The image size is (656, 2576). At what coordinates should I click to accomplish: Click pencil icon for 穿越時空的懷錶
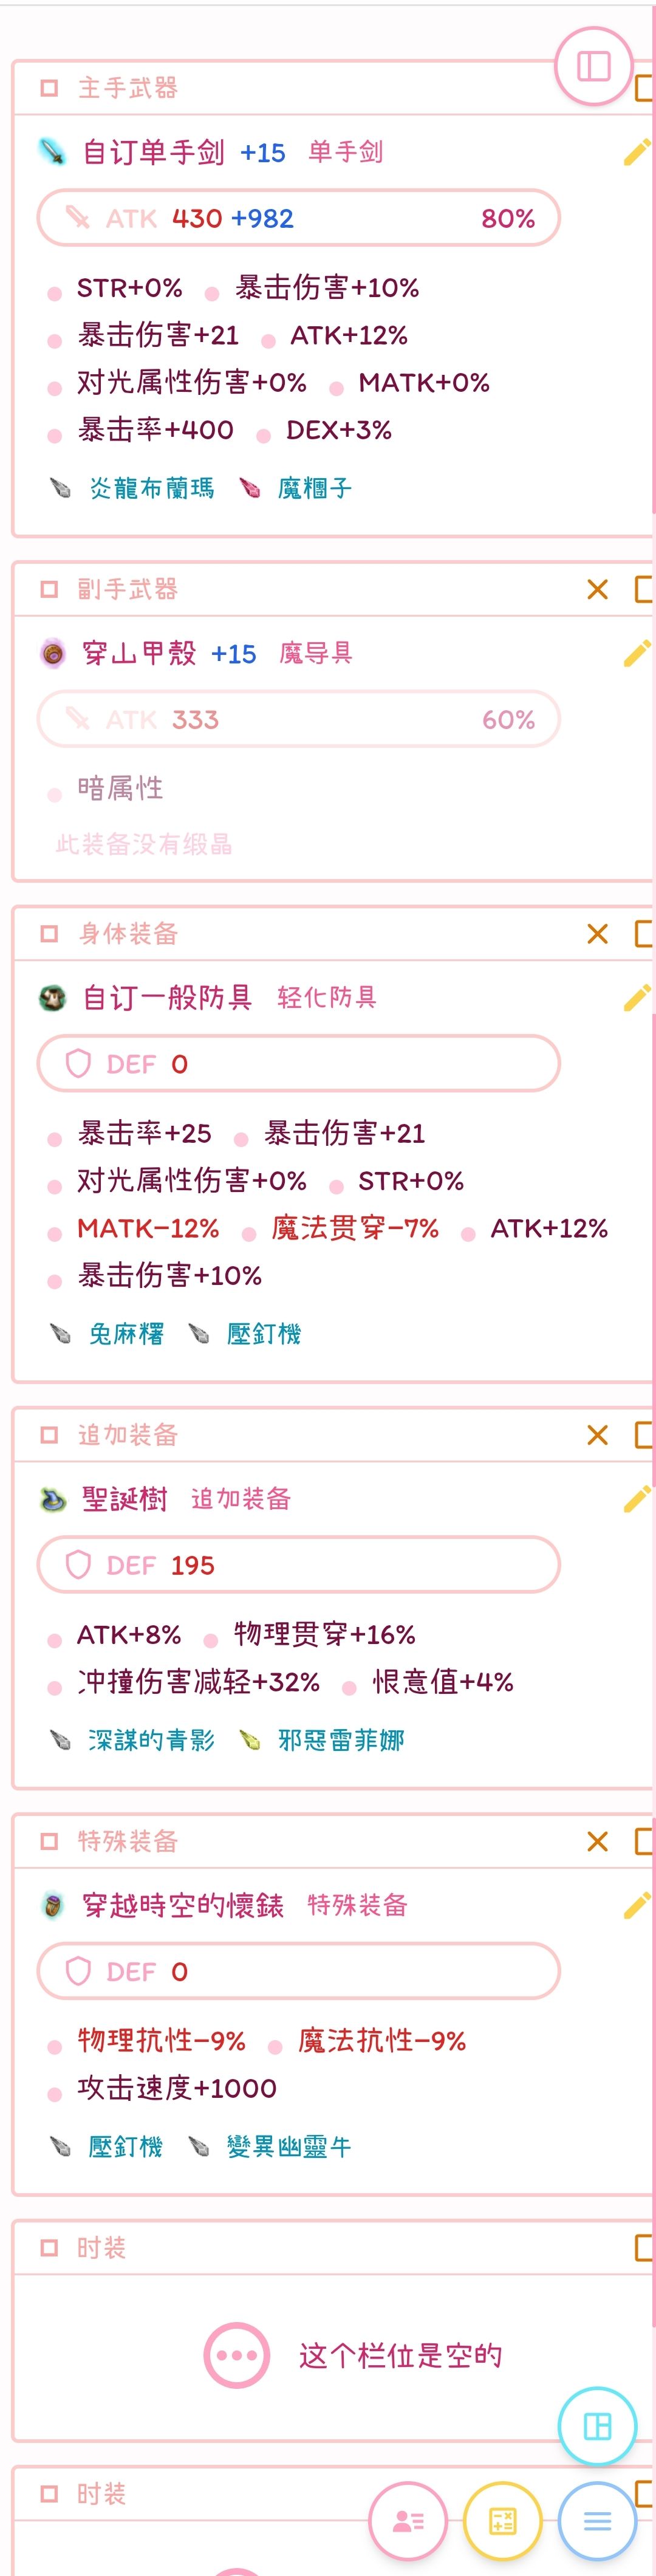pos(636,1905)
